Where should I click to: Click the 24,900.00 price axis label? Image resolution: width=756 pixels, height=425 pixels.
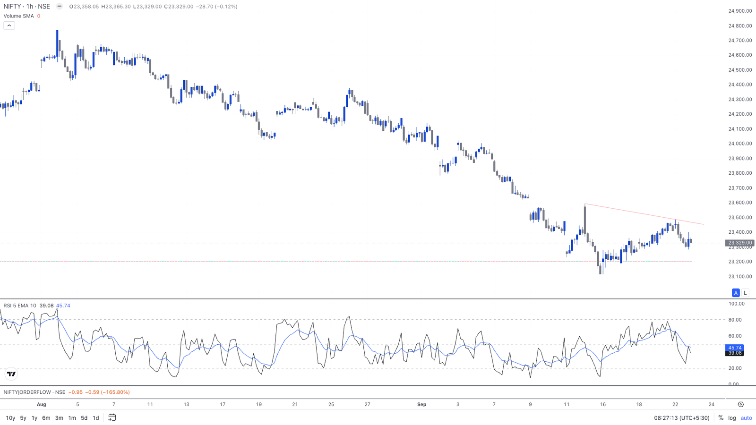740,11
